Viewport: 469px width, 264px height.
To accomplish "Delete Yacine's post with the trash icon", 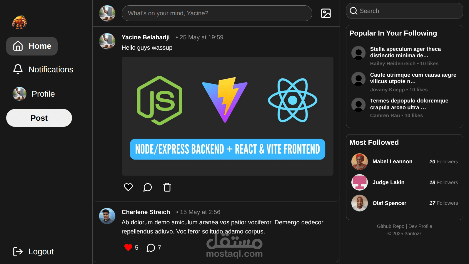I will click(167, 187).
